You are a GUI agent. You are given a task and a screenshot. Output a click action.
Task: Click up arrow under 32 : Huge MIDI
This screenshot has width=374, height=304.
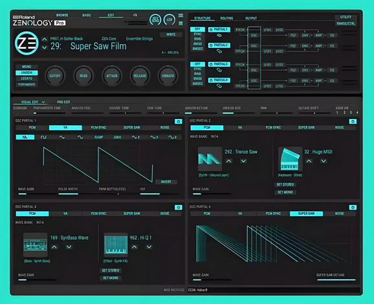click(309, 161)
